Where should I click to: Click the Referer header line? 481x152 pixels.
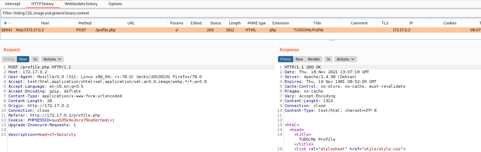[x=54, y=115]
